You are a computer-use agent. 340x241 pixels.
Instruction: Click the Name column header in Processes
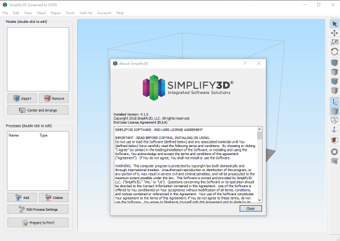[23, 135]
